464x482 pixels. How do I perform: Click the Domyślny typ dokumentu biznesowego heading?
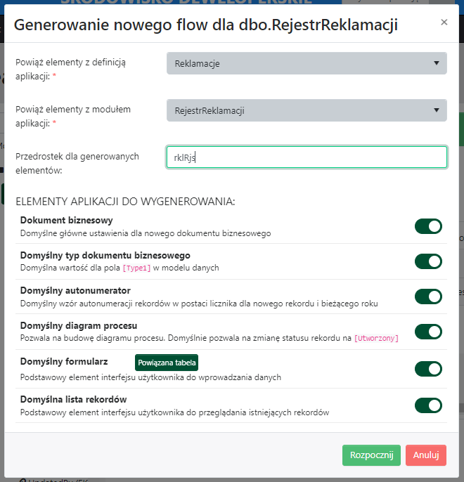(x=105, y=256)
